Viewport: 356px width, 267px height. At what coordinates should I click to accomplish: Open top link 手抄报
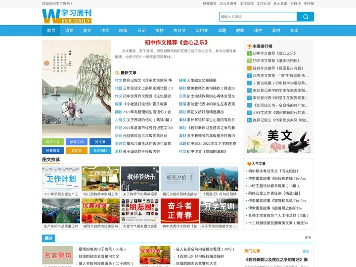[309, 3]
